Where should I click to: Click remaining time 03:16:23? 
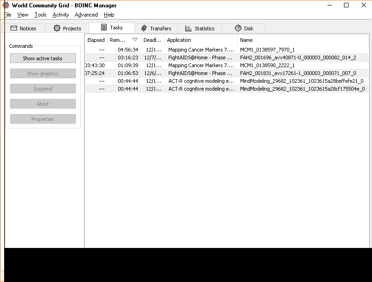tap(128, 58)
